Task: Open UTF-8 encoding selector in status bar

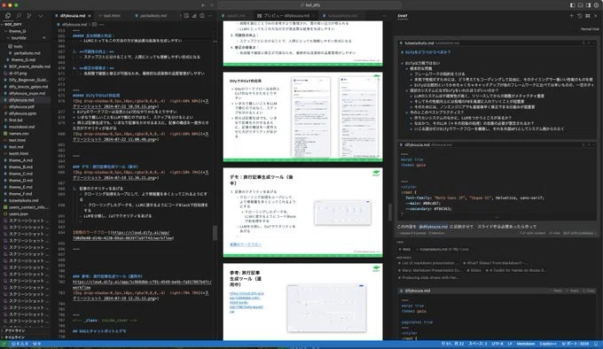Action: click(x=497, y=344)
